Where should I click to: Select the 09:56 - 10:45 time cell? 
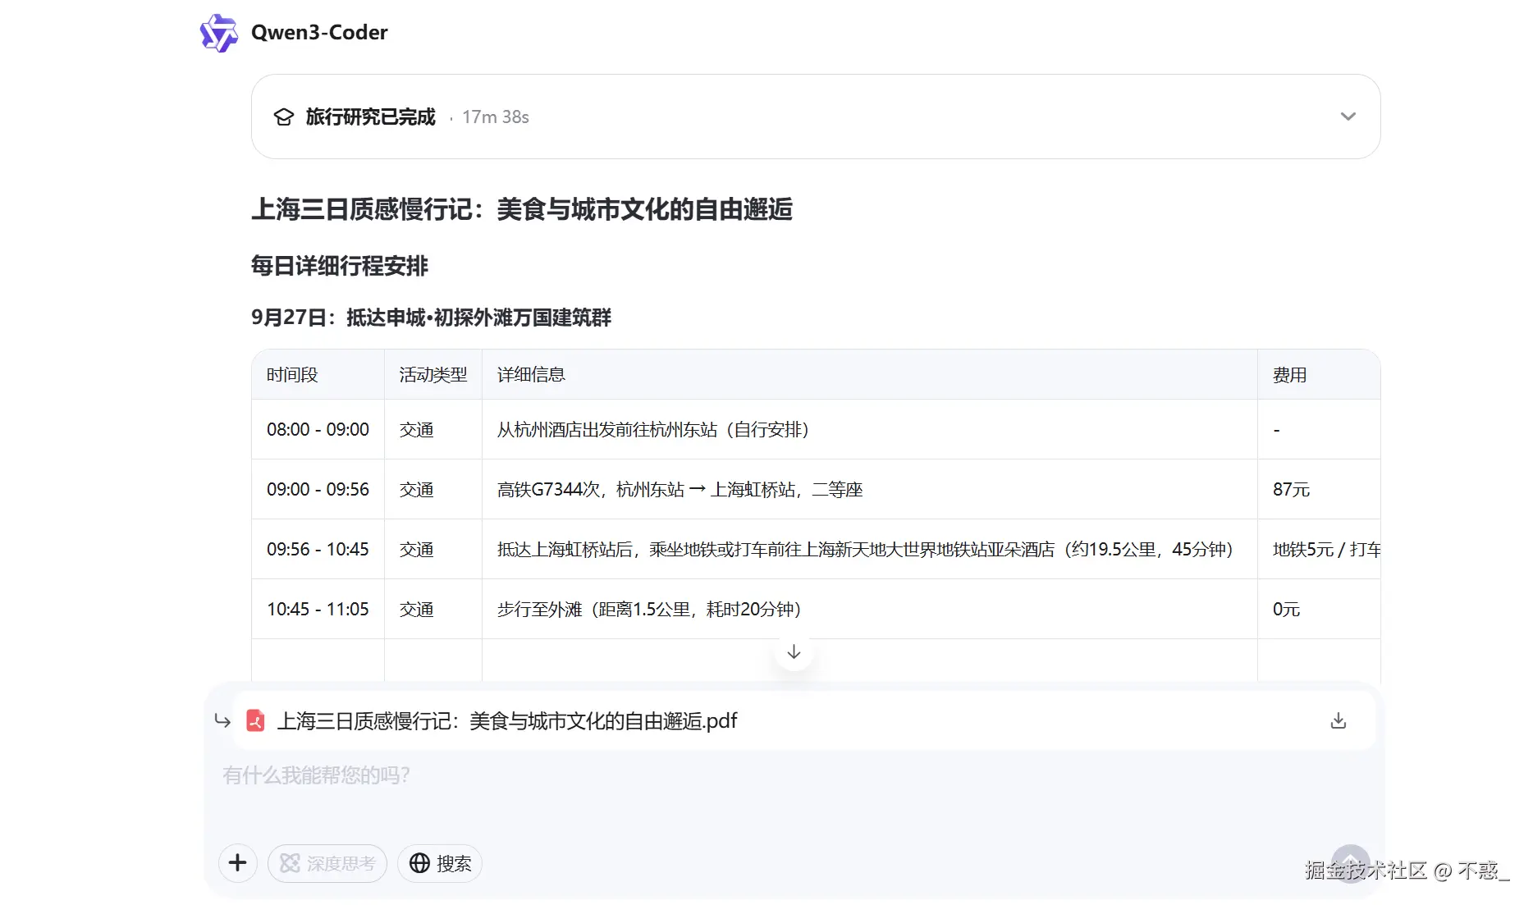318,549
